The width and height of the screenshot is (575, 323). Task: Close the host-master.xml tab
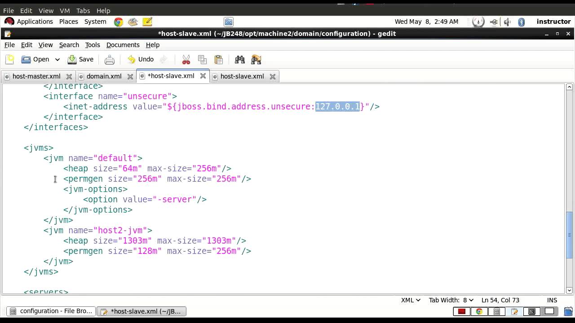pyautogui.click(x=69, y=77)
